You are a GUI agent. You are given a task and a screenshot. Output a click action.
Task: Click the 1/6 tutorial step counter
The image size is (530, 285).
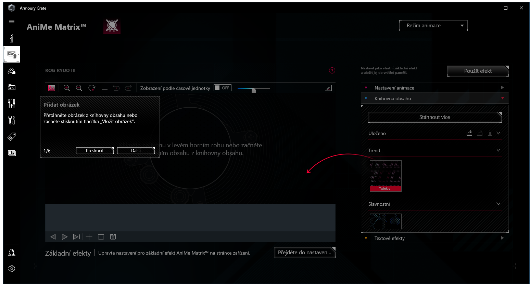(x=47, y=151)
